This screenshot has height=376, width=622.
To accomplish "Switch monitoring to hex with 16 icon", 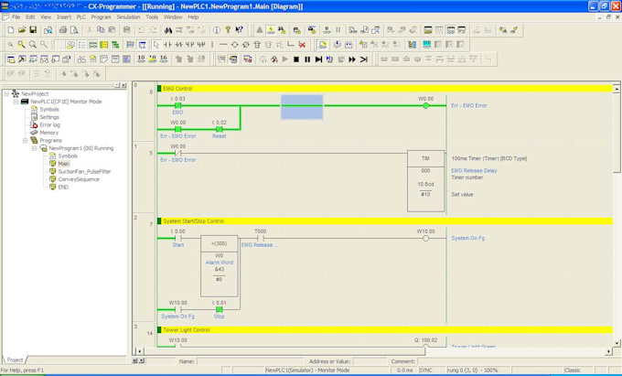I will [164, 59].
